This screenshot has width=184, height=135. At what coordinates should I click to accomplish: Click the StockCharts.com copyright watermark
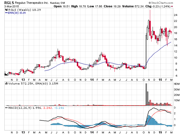click(x=161, y=3)
